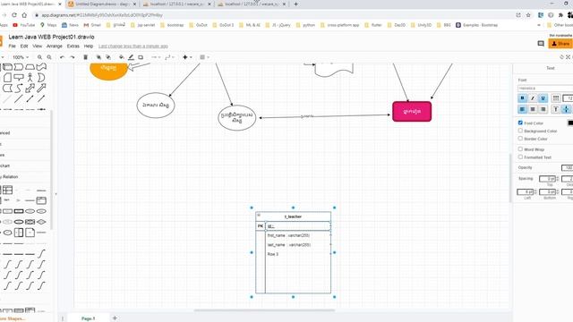Add a new page with the plus button
Image resolution: width=573 pixels, height=322 pixels.
click(115, 318)
